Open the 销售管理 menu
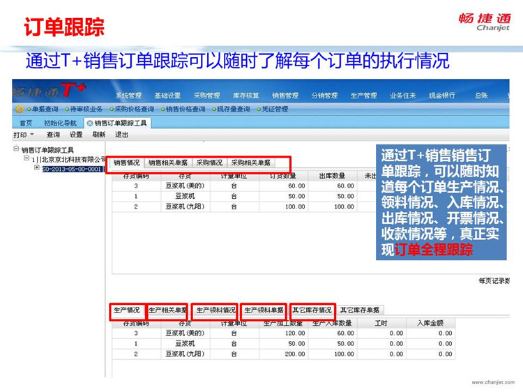523x392 pixels. [285, 96]
